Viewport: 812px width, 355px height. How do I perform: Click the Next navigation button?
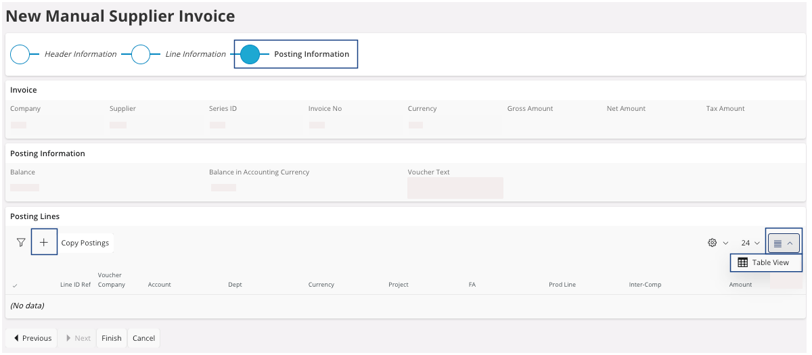(x=77, y=338)
